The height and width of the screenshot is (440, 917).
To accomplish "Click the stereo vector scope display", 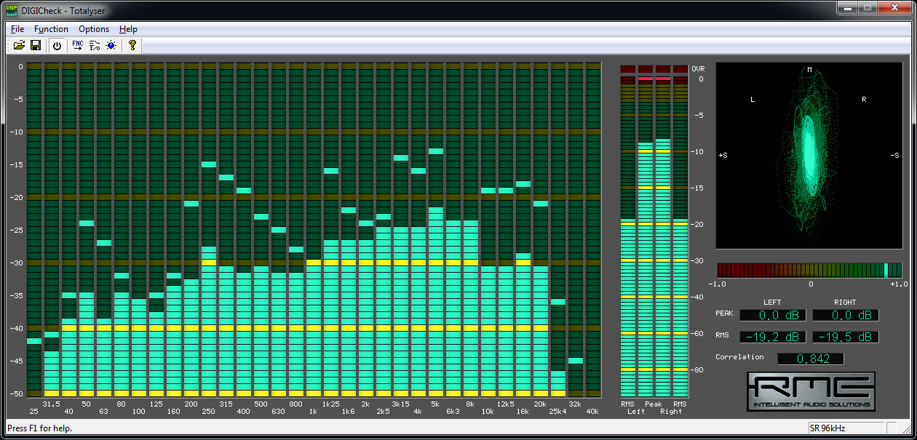I will click(809, 156).
